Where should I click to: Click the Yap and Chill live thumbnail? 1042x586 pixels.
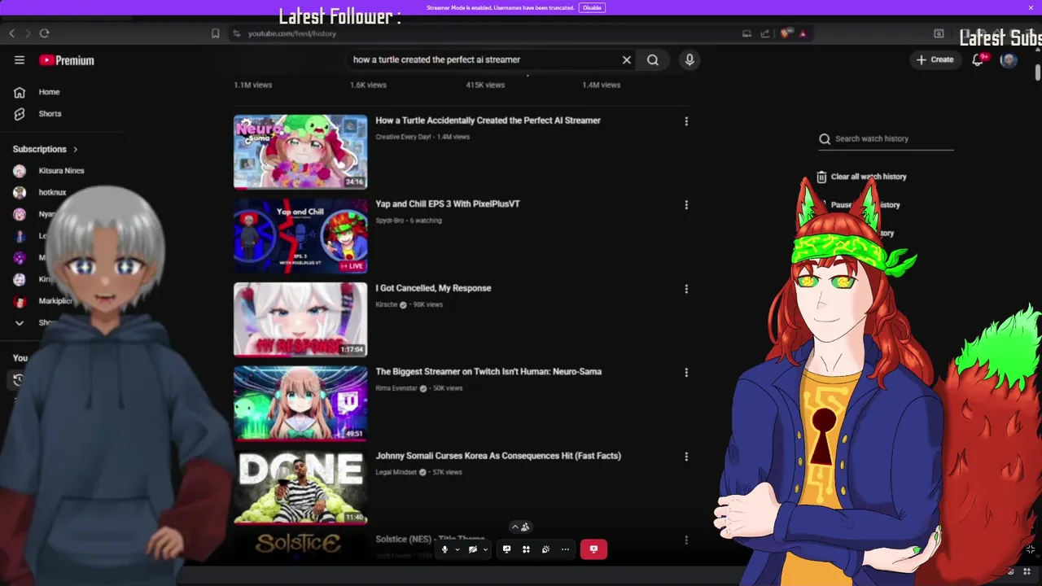(x=300, y=236)
